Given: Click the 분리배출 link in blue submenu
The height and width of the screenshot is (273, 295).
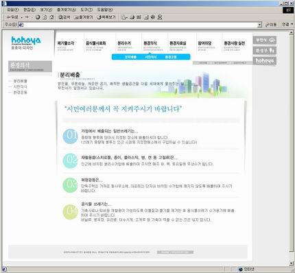Looking at the screenshot, I should point(130,57).
